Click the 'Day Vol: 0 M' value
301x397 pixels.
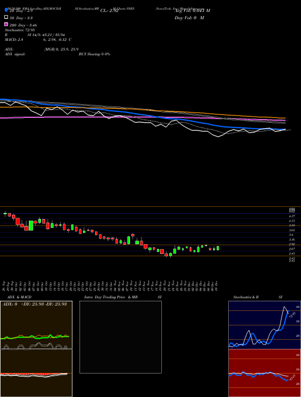coord(189,18)
